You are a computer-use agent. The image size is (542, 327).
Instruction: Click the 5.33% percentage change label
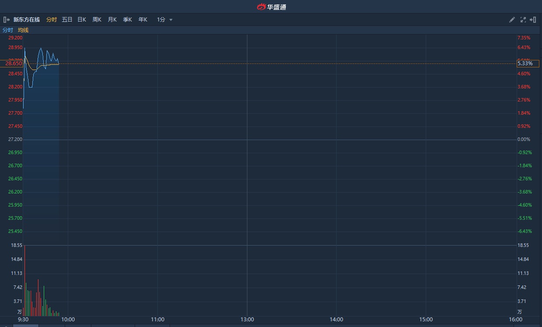pyautogui.click(x=525, y=63)
